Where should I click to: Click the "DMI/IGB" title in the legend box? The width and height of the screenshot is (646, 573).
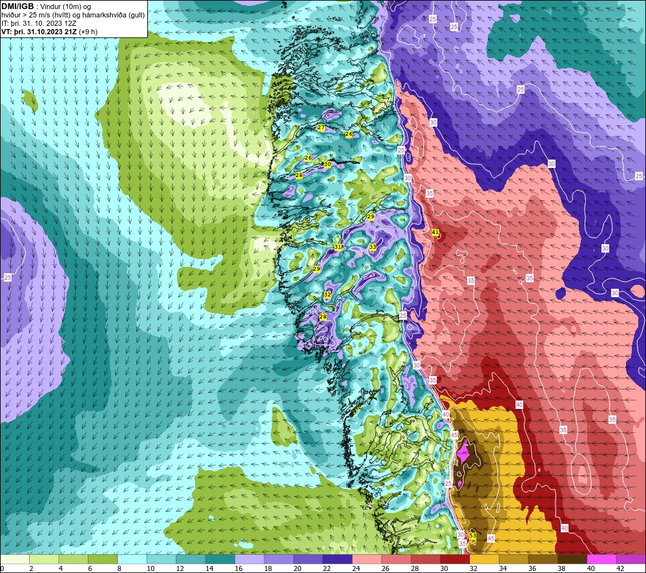[x=17, y=6]
